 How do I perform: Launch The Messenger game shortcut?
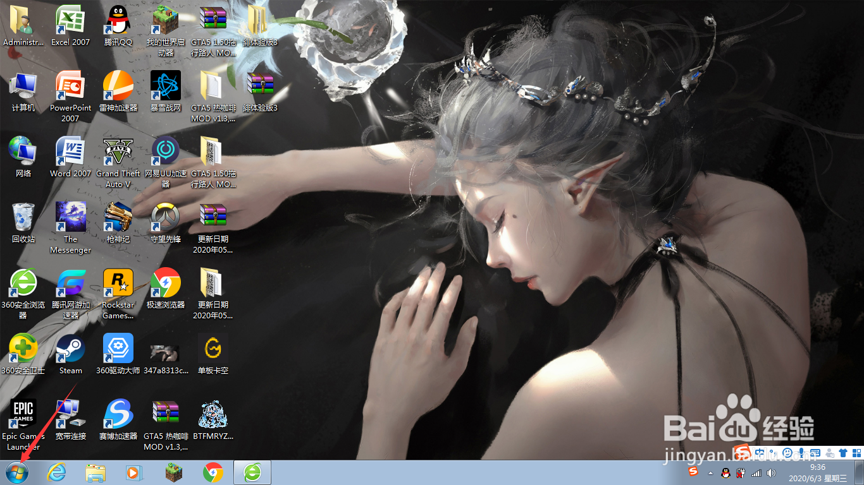(x=70, y=217)
